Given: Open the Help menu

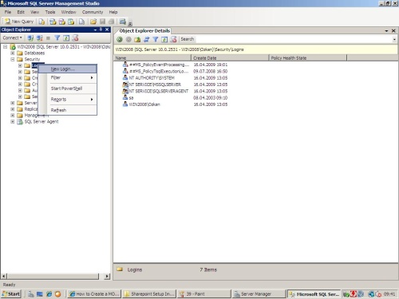Looking at the screenshot, I should click(113, 12).
